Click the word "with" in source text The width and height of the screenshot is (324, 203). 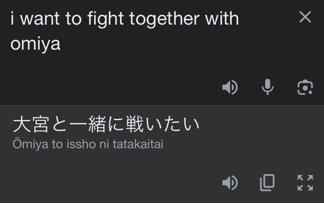(221, 19)
